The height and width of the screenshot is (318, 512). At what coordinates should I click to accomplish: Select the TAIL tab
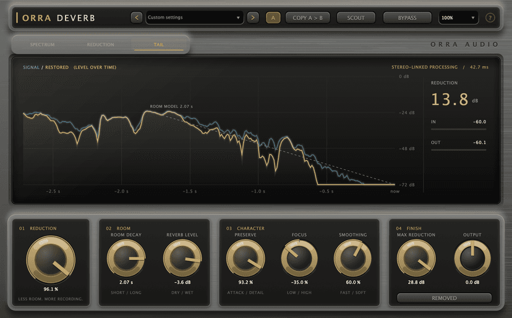(159, 44)
